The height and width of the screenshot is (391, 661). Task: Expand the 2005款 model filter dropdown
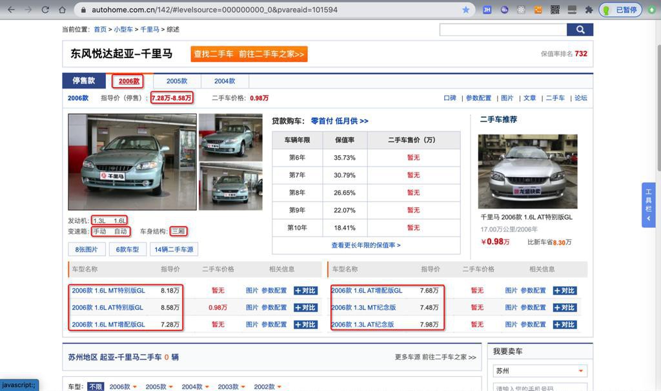pos(159,386)
